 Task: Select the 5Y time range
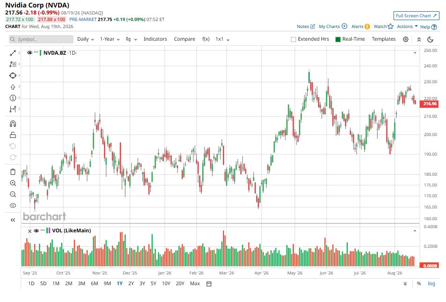coord(153,283)
